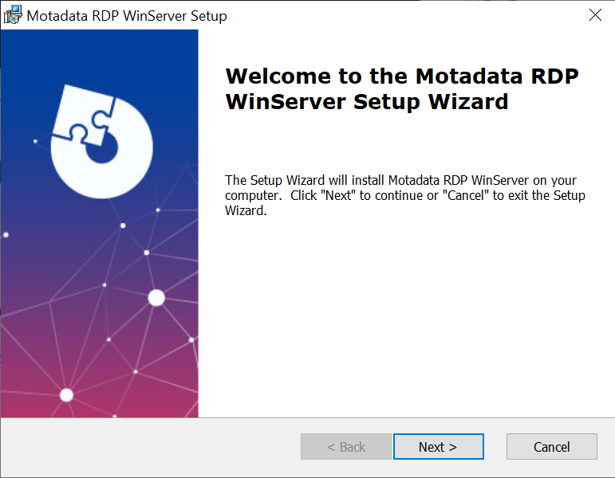Click the 'Motadata RDP WinServer Setup' window title
615x478 pixels.
[127, 16]
